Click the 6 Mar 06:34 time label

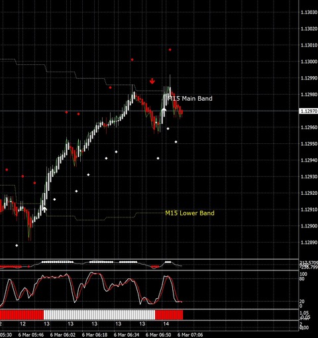[x=127, y=335]
